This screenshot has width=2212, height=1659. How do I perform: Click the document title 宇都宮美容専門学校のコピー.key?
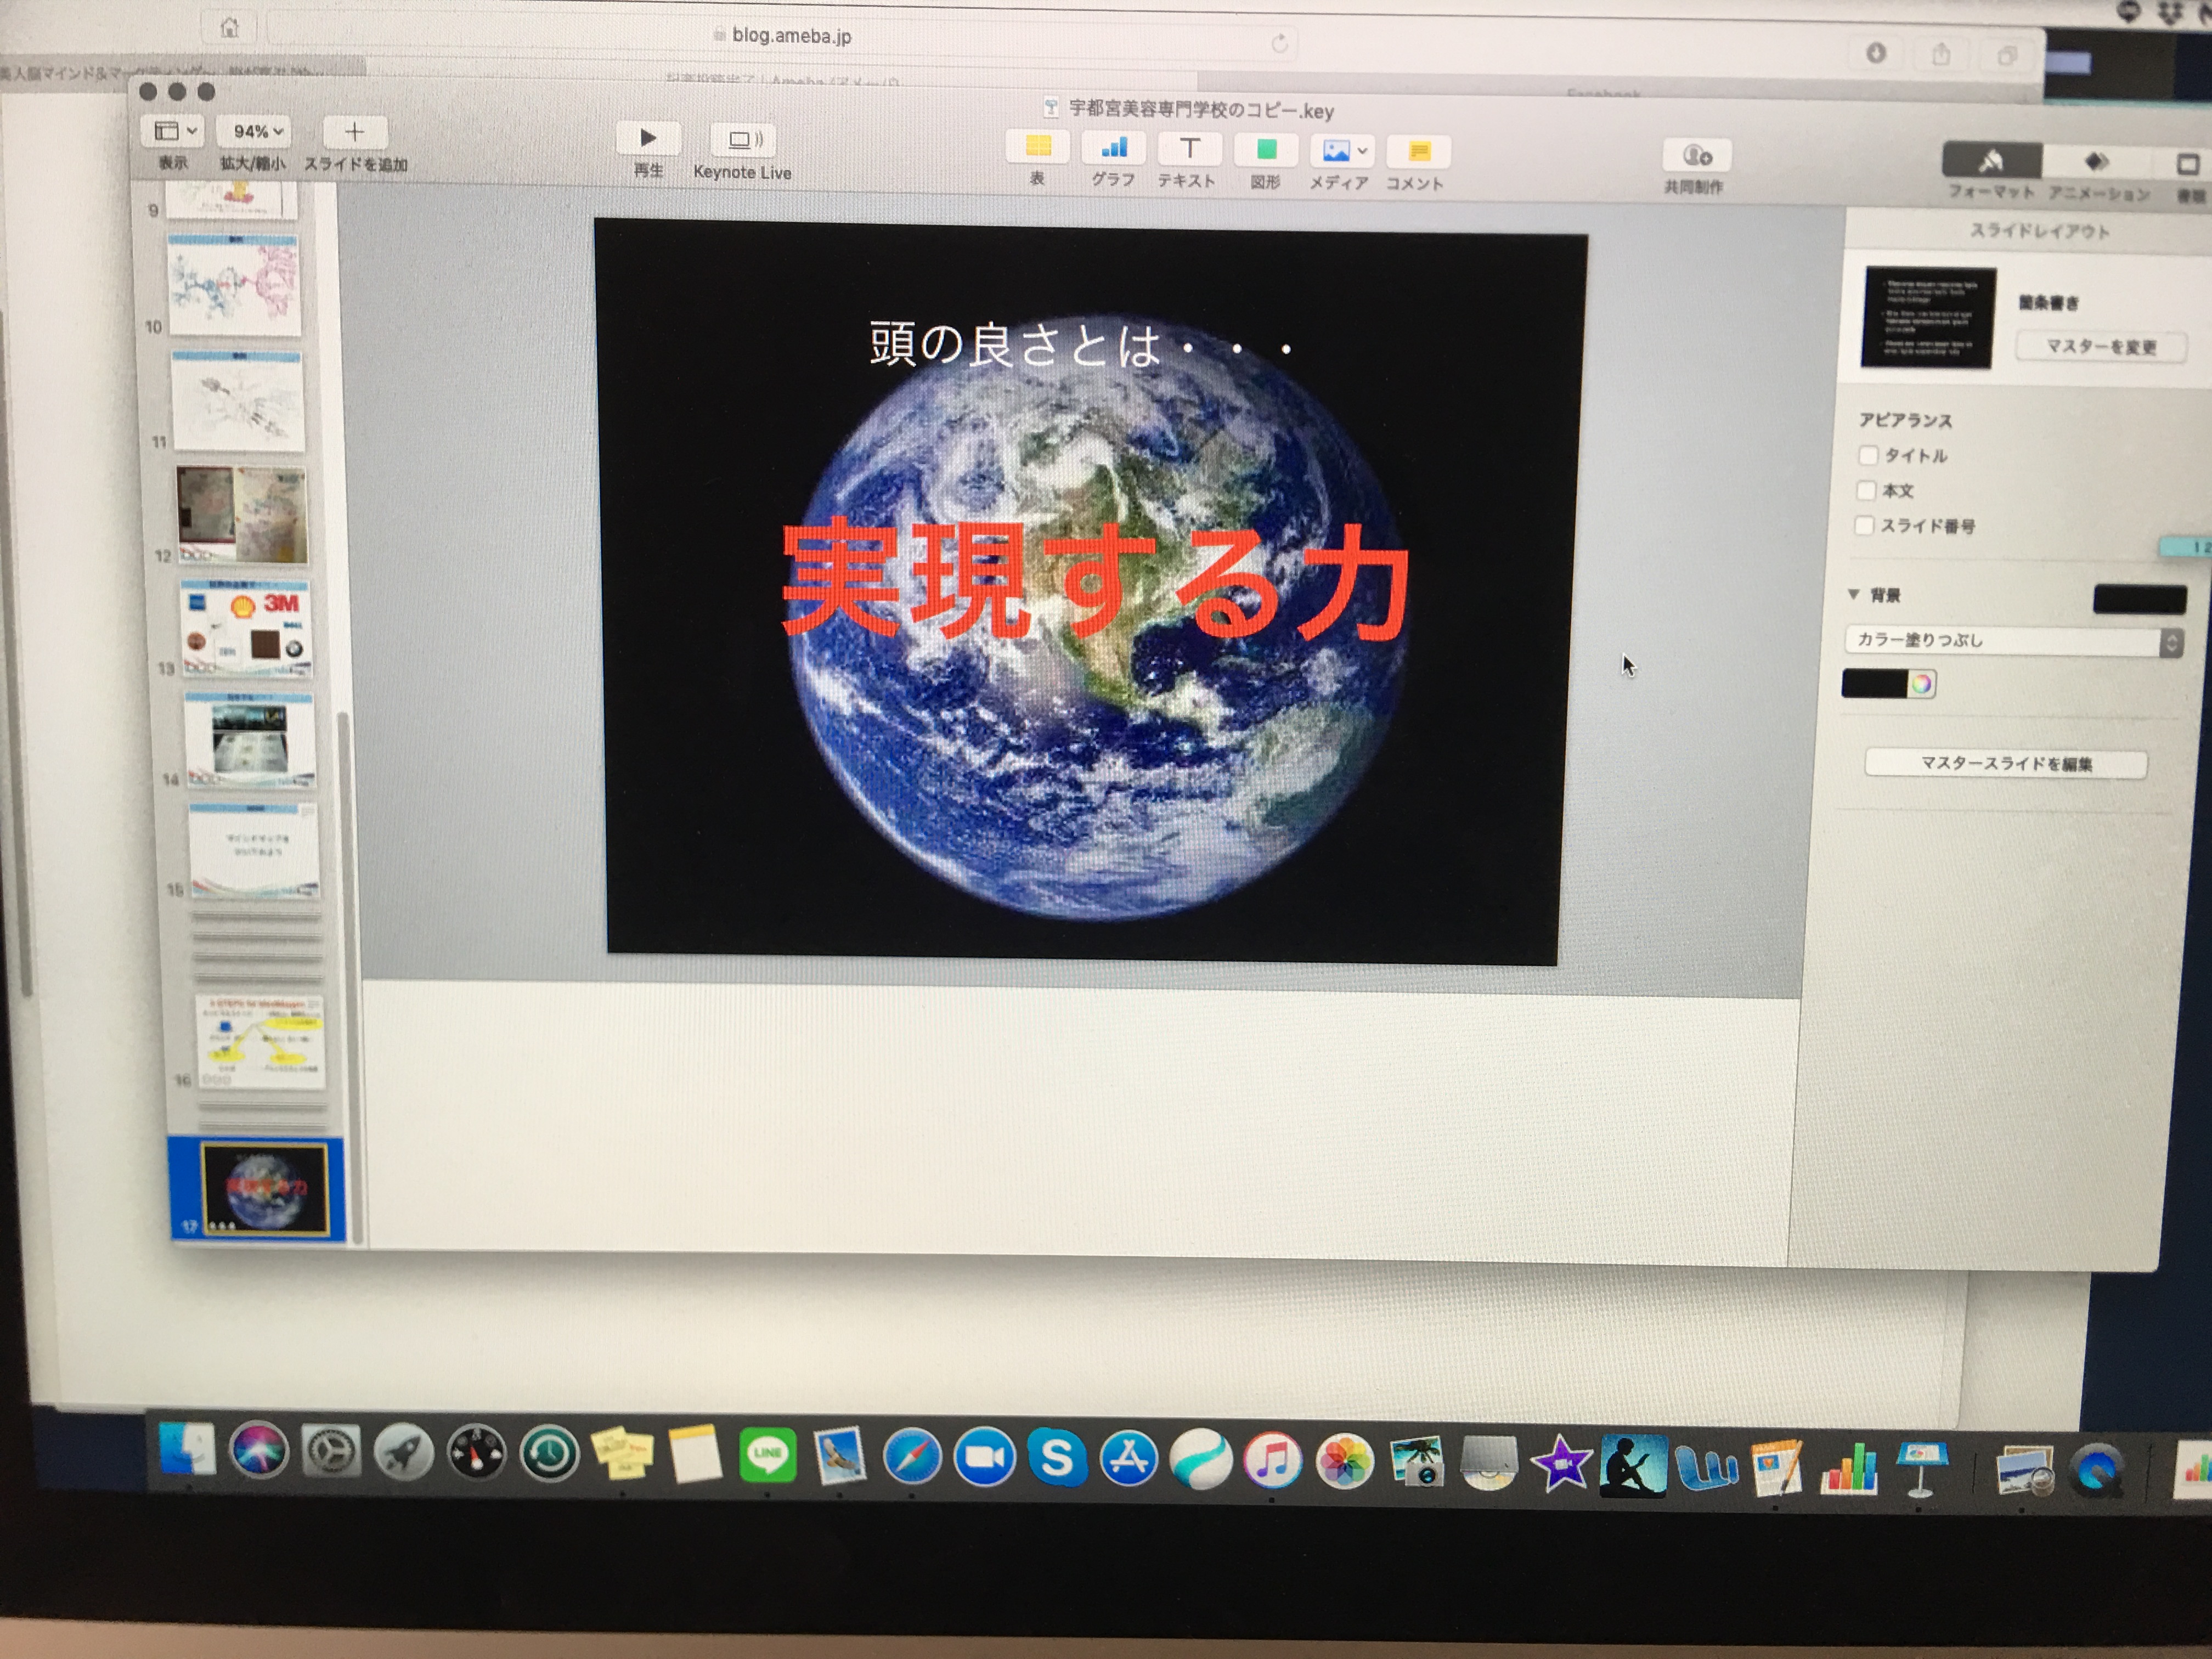pyautogui.click(x=1201, y=110)
